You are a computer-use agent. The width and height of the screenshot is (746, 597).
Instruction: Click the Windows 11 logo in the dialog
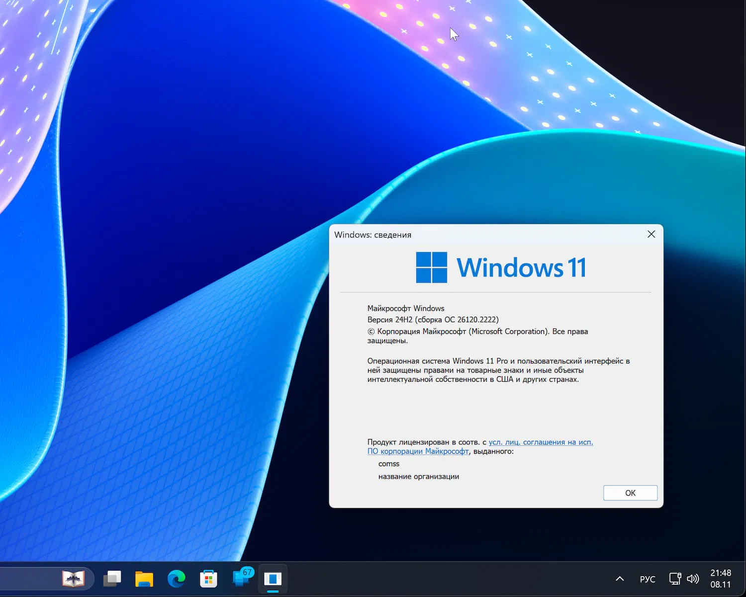(x=432, y=267)
